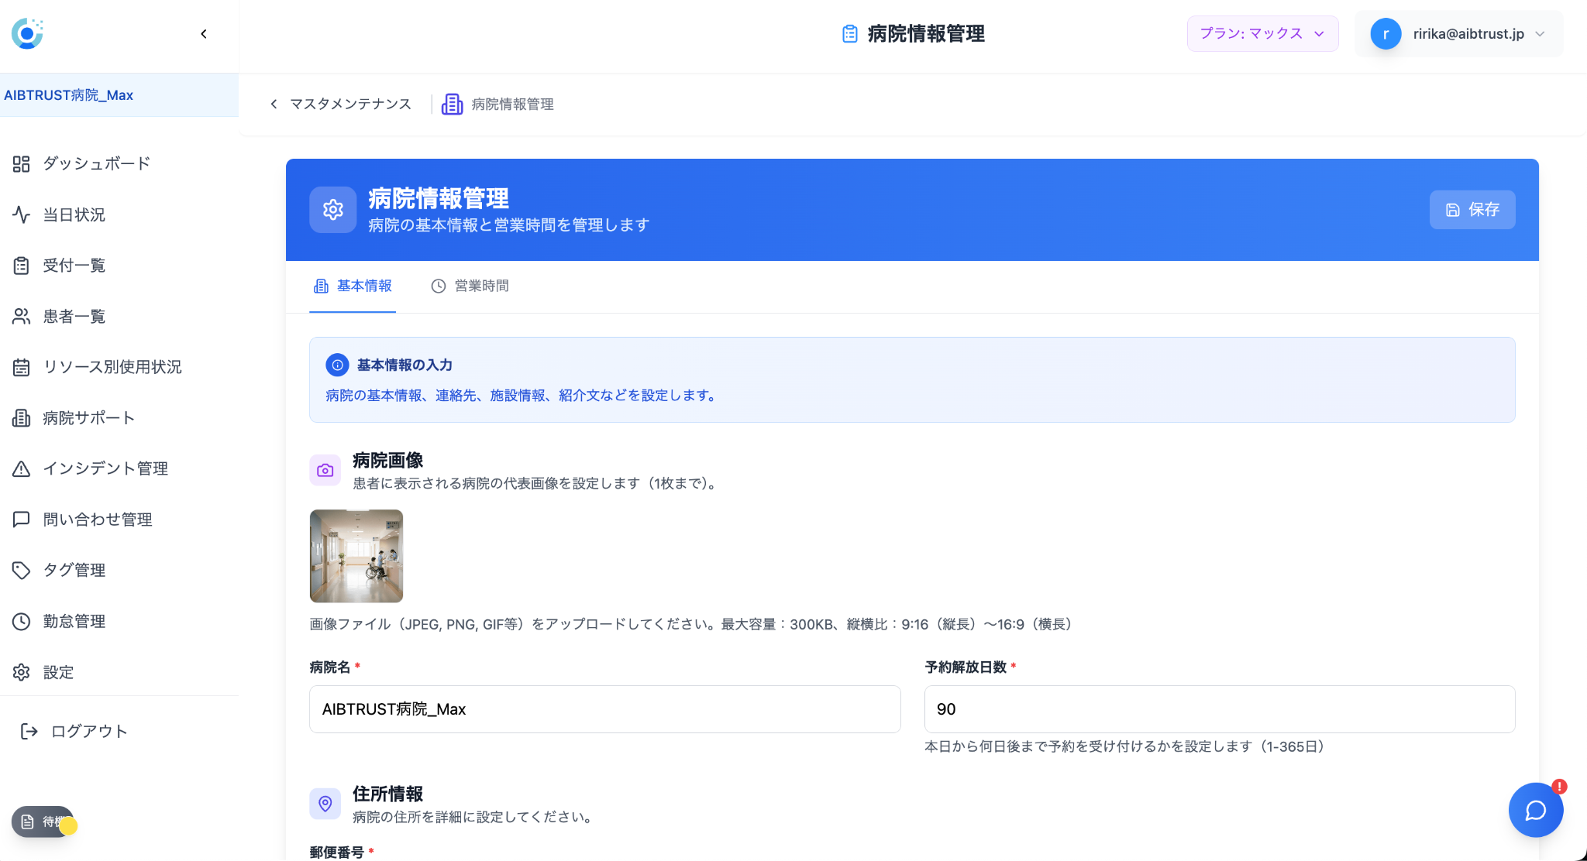
Task: Select 勤怠管理 in the sidebar
Action: point(74,621)
